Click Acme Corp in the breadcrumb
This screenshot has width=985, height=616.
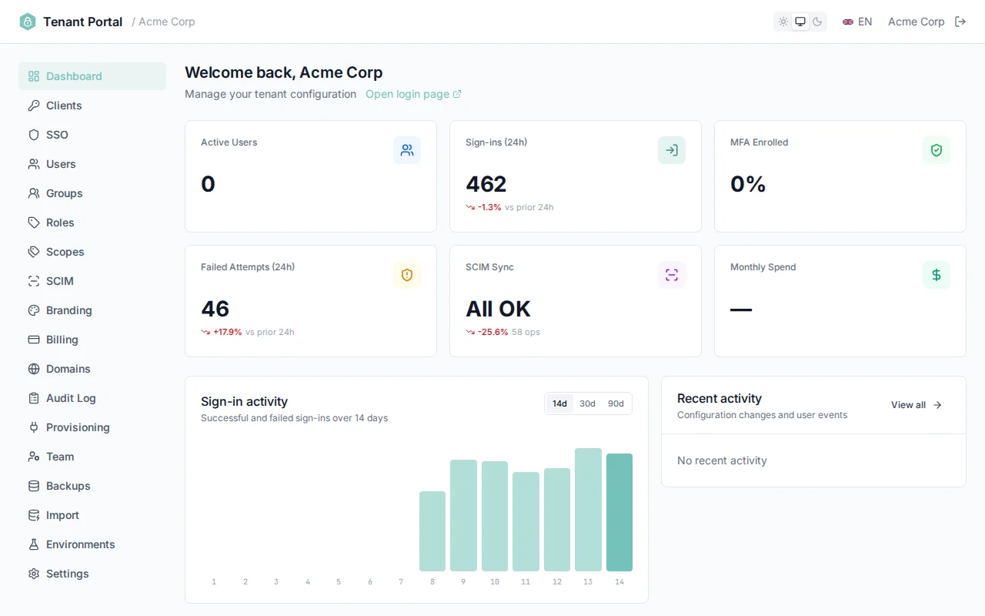[167, 22]
